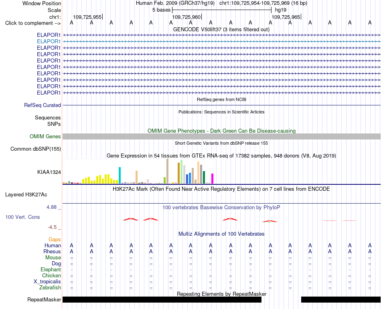Open 'Publications: Sequences in Scientific Articles' title
This screenshot has width=381, height=309.
point(221,112)
